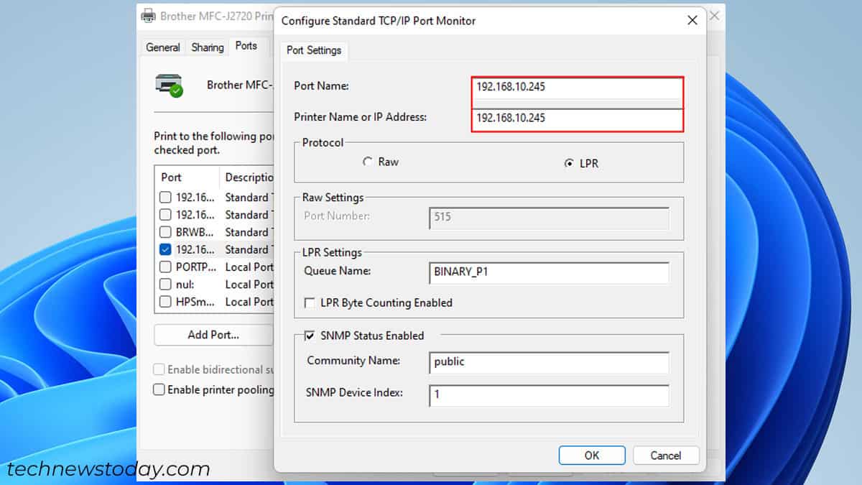Click the OK button

(x=591, y=455)
